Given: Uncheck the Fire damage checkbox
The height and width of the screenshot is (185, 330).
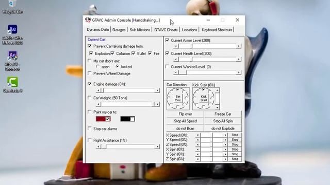Looking at the screenshot, I should pyautogui.click(x=150, y=53).
